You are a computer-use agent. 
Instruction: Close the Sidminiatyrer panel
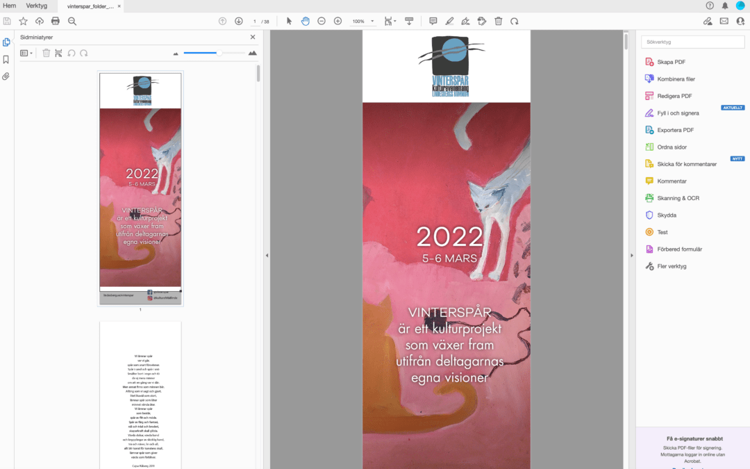(x=253, y=37)
